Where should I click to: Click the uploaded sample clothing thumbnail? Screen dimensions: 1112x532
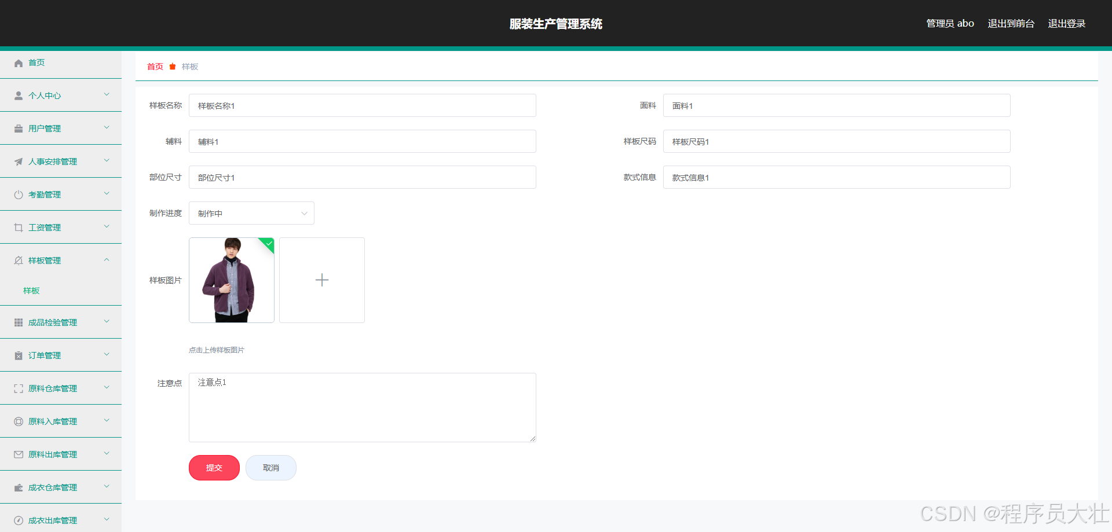231,280
